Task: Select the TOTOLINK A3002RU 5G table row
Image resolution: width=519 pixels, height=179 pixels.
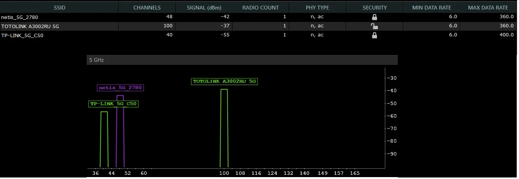Action: point(258,26)
